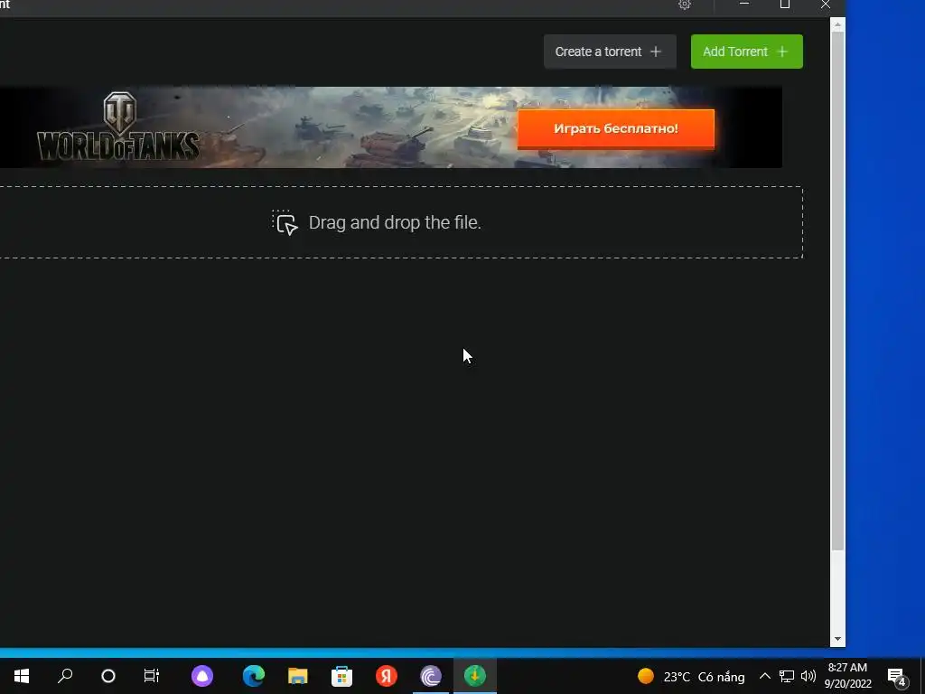This screenshot has width=925, height=694.
Task: Open the volume speaker tray icon
Action: [808, 676]
